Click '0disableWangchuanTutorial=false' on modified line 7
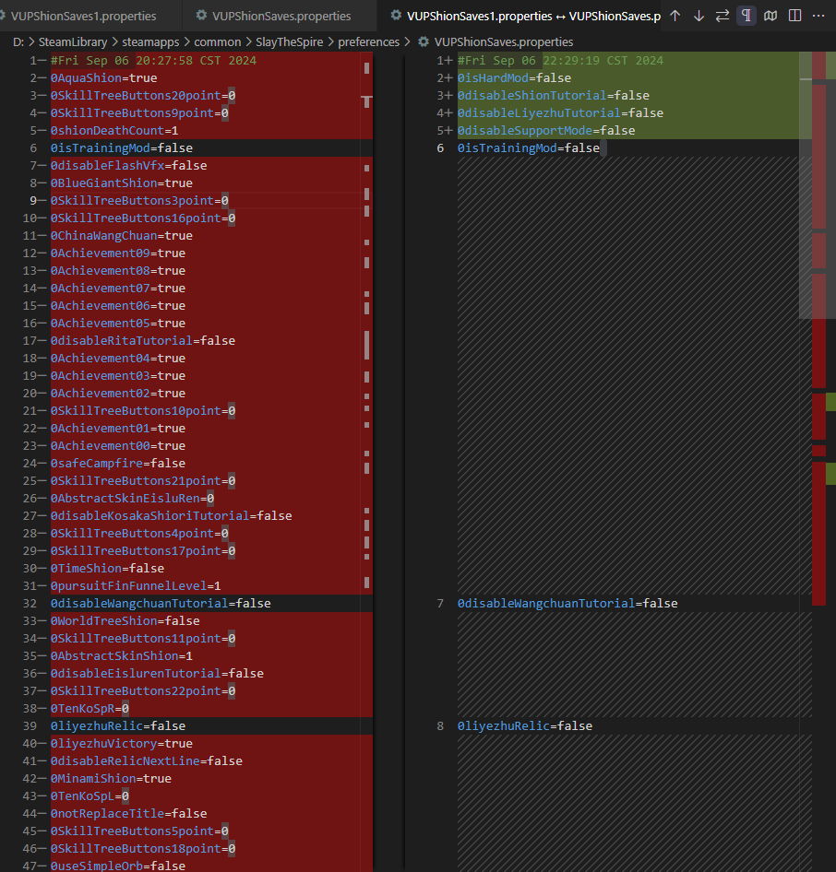The width and height of the screenshot is (836, 872). [567, 604]
